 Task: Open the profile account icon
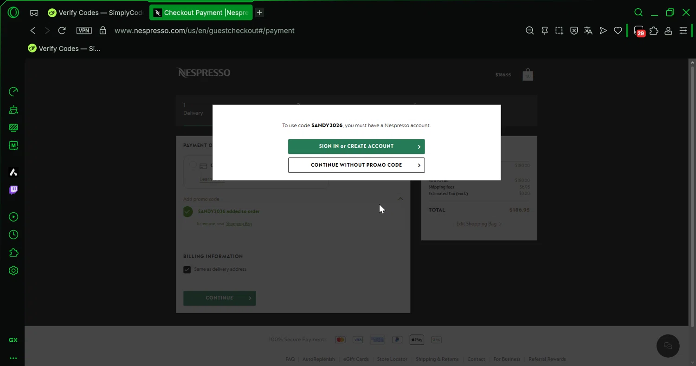click(668, 31)
